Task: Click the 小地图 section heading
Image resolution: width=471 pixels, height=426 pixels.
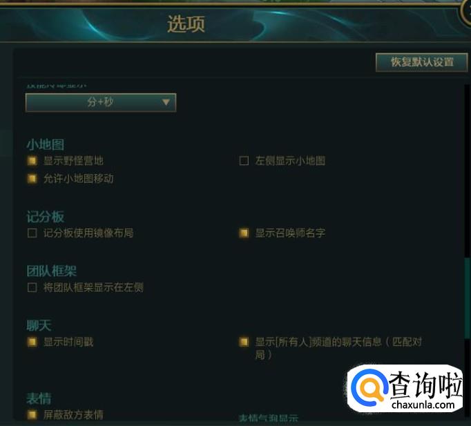Action: (46, 145)
